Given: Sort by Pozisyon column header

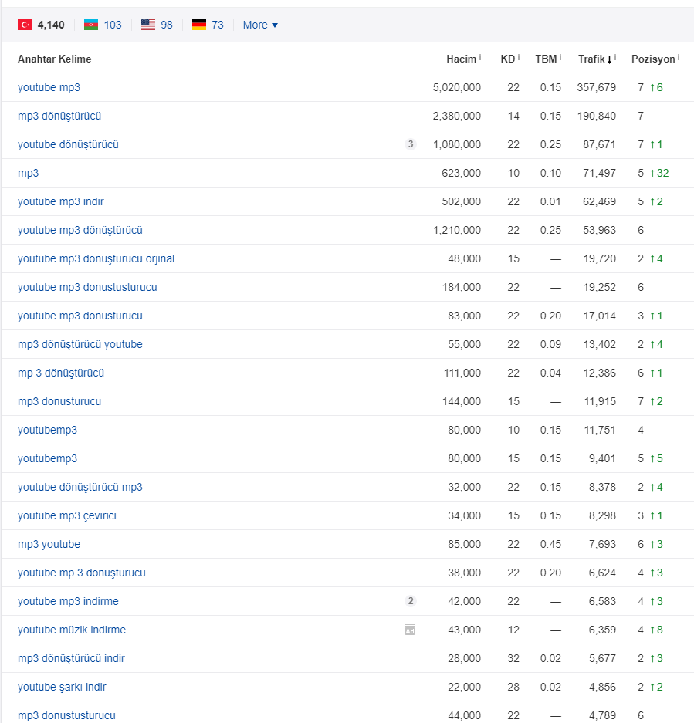Looking at the screenshot, I should click(x=653, y=59).
